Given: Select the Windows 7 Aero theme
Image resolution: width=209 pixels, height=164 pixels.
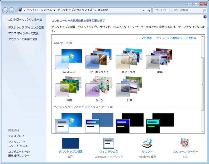Looking at the screenshot, I should tap(69, 61).
